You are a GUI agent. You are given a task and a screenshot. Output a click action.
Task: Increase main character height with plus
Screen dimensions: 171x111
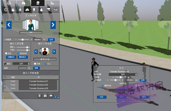31,39
